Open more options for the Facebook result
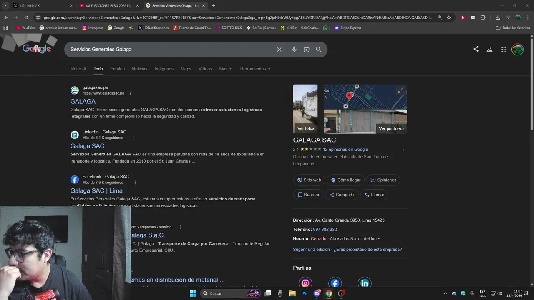The height and width of the screenshot is (300, 534). (135, 182)
